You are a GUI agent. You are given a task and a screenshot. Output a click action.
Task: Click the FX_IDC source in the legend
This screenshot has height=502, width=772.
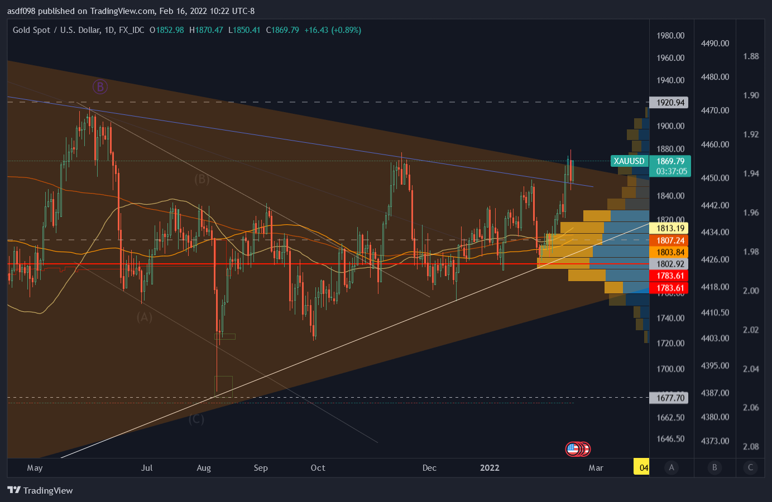coord(131,30)
